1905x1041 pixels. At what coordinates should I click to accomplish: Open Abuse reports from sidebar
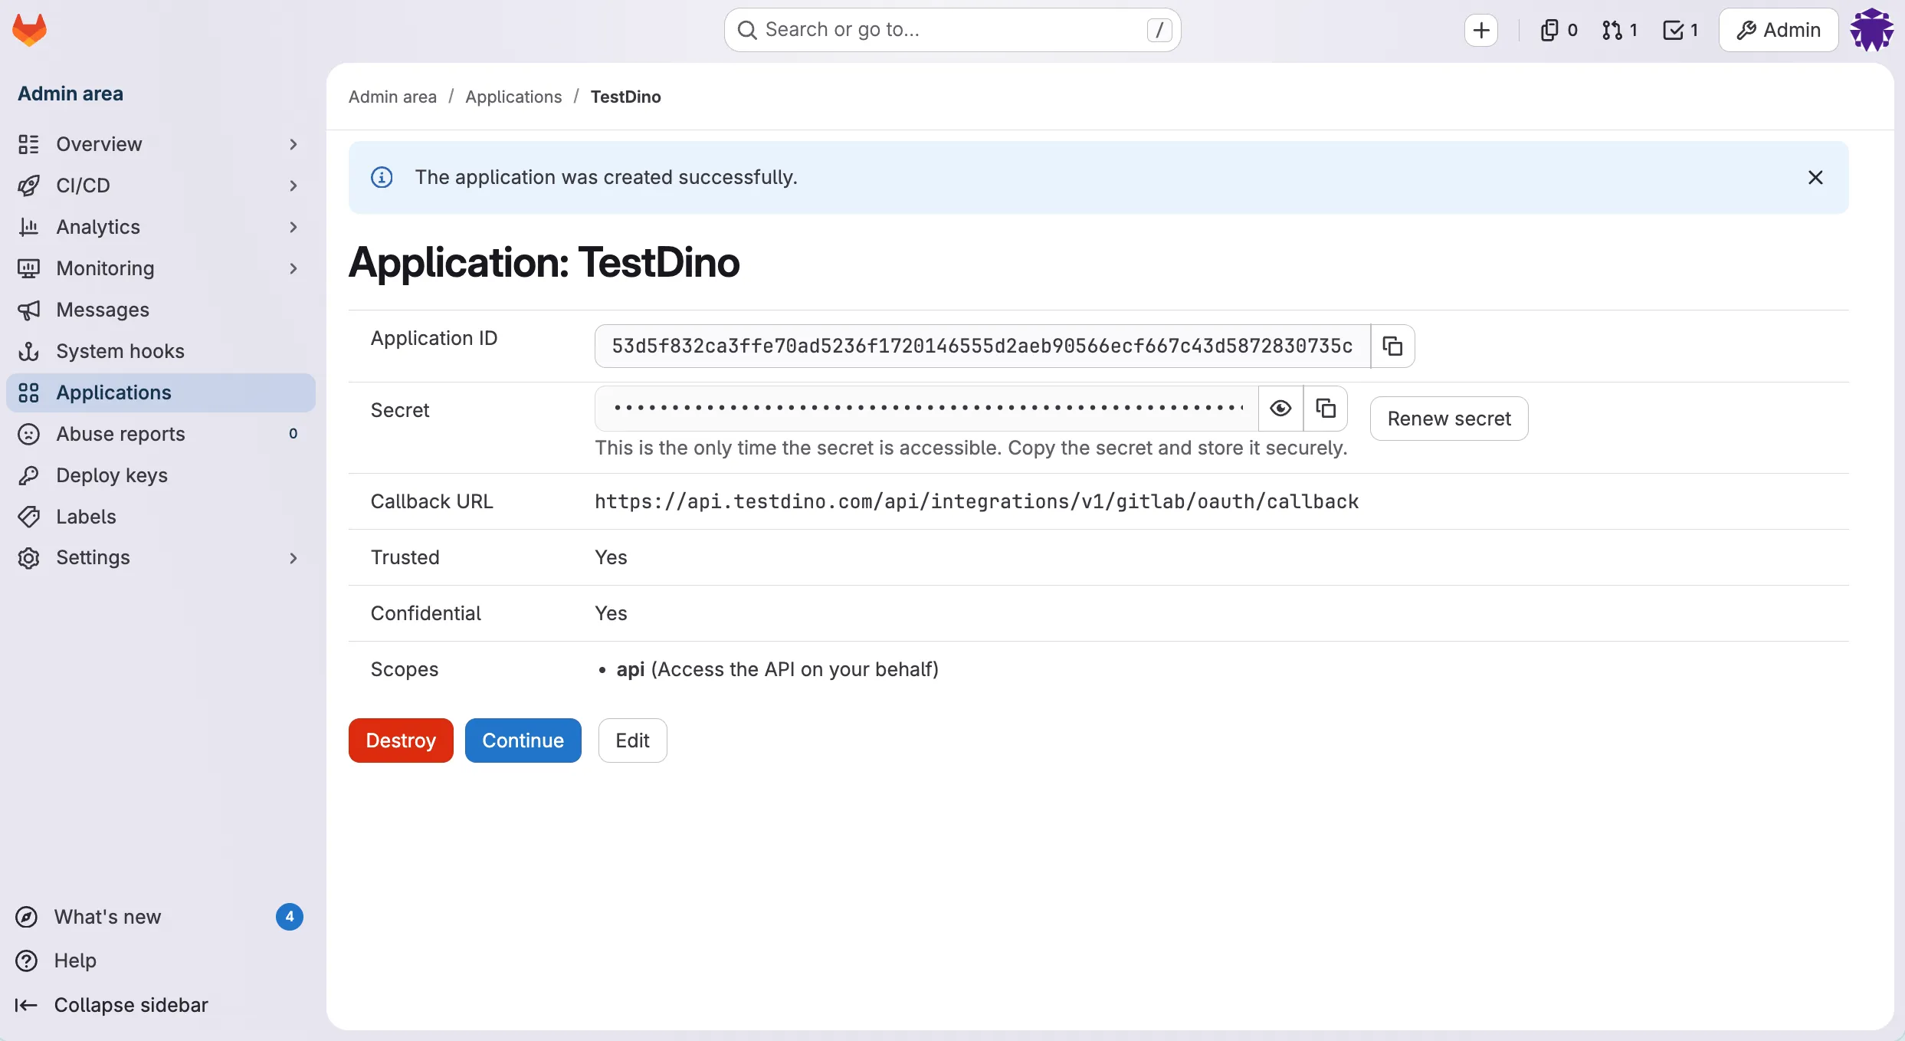120,434
